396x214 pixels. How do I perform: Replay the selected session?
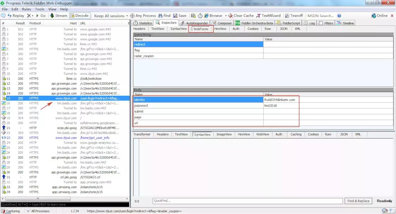(x=16, y=15)
